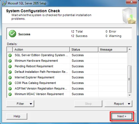Screen dimensions: 139x124
Task: Open the Report dropdown button
Action: click(118, 104)
